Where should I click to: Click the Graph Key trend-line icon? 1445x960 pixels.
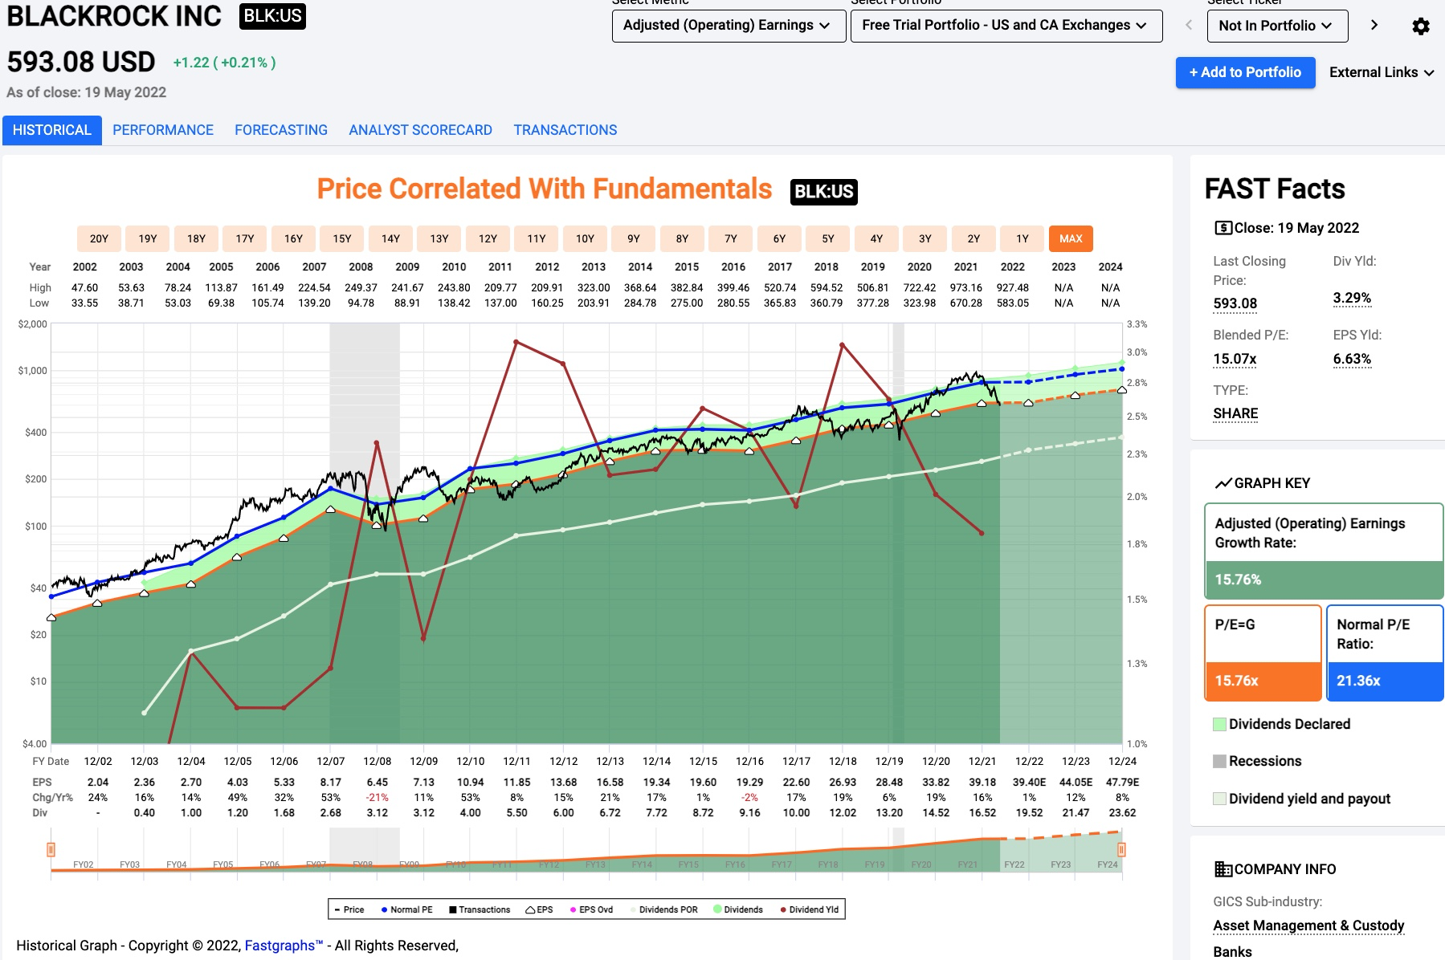[1223, 483]
